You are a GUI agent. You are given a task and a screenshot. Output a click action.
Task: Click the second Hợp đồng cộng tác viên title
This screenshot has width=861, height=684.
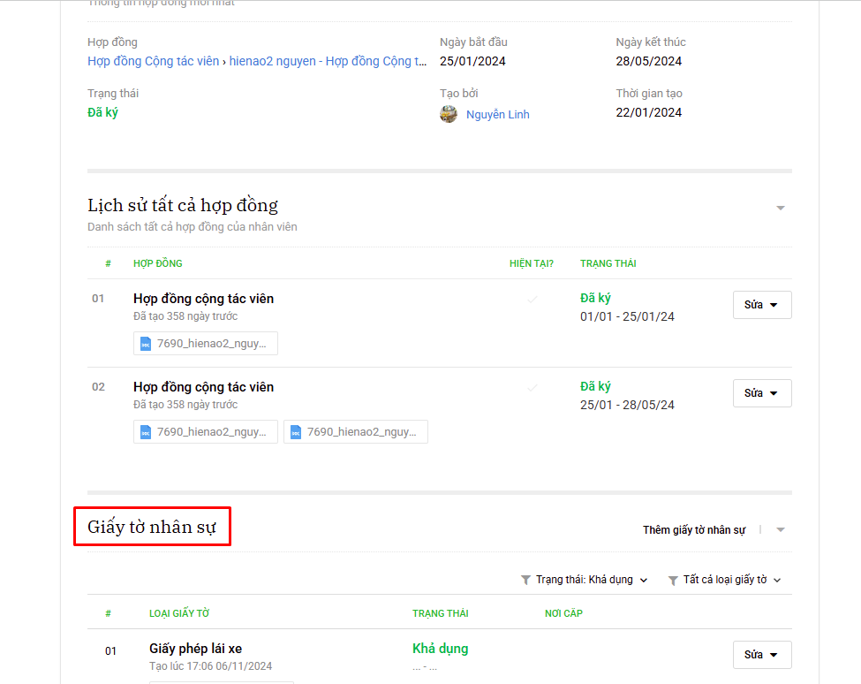pyautogui.click(x=203, y=387)
